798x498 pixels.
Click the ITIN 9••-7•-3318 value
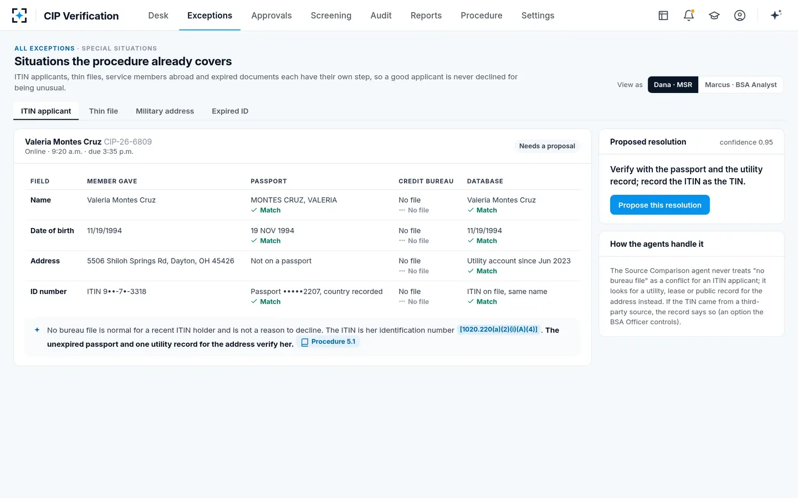pos(116,292)
